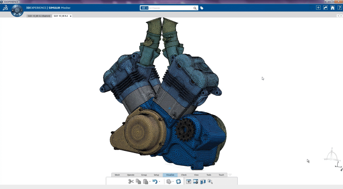The width and height of the screenshot is (343, 189).
Task: Click the Share arrow button in top bar
Action: pyautogui.click(x=326, y=8)
